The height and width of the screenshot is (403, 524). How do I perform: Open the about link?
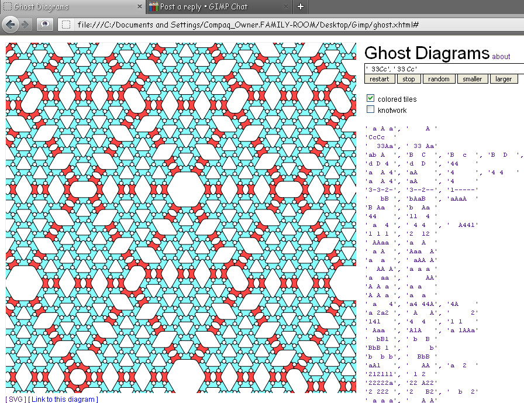(x=501, y=57)
